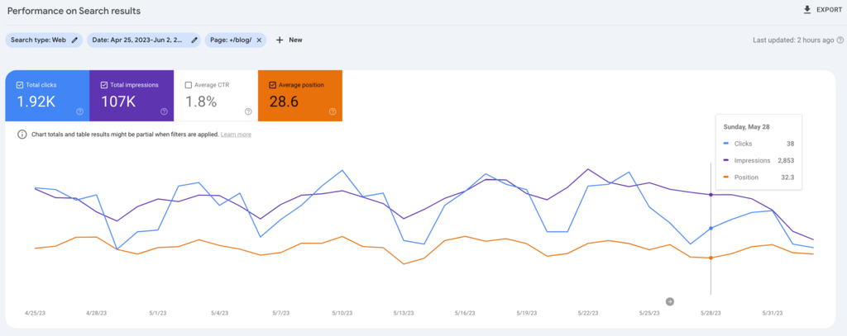
Task: Enable the Average CTR checkbox
Action: tap(189, 85)
